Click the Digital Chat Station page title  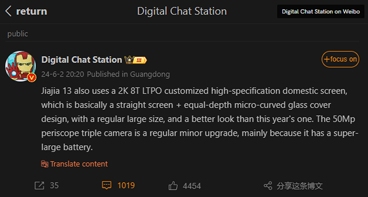(x=182, y=11)
